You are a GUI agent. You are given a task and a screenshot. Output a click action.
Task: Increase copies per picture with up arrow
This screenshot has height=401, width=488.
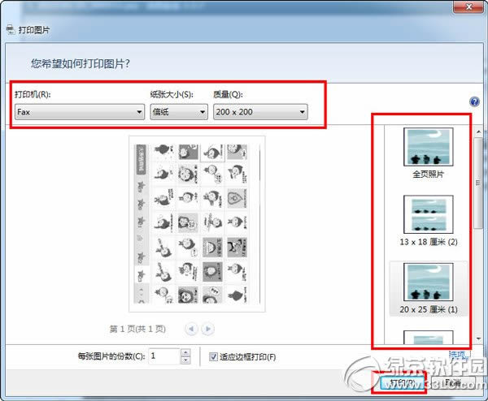pos(185,352)
